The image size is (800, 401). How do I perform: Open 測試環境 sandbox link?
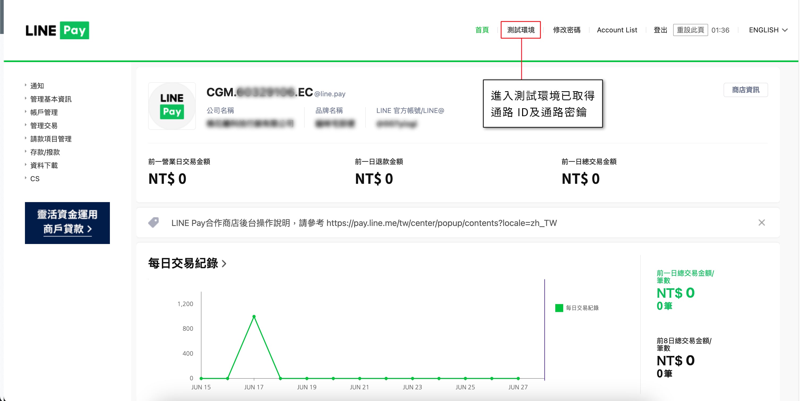[x=521, y=30]
